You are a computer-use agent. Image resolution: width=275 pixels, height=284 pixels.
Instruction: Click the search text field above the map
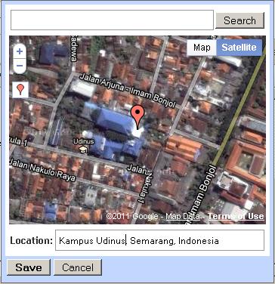pyautogui.click(x=112, y=20)
